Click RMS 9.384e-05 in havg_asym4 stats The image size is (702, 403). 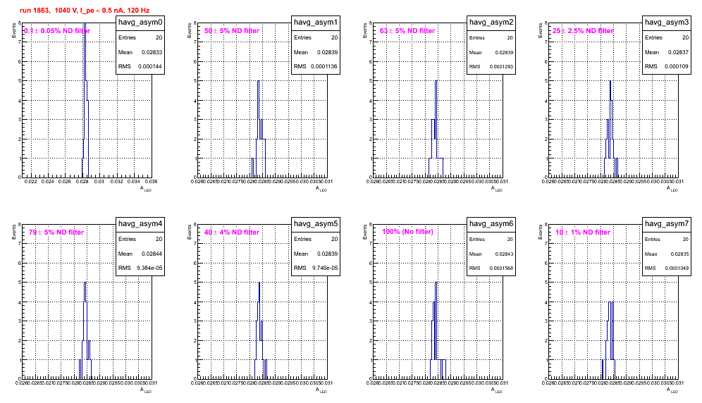click(x=140, y=268)
